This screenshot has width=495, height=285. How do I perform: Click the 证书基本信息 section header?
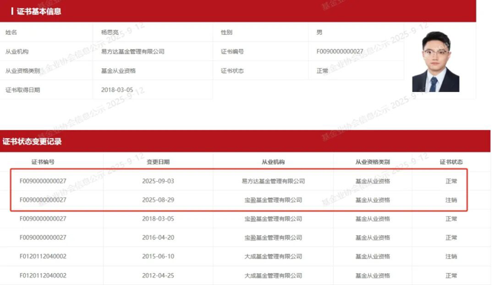tap(39, 11)
